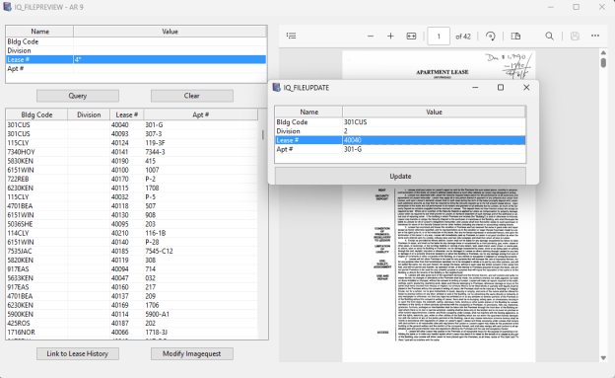Select the 5036SHE result row
The height and width of the screenshot is (378, 615).
tap(132, 224)
